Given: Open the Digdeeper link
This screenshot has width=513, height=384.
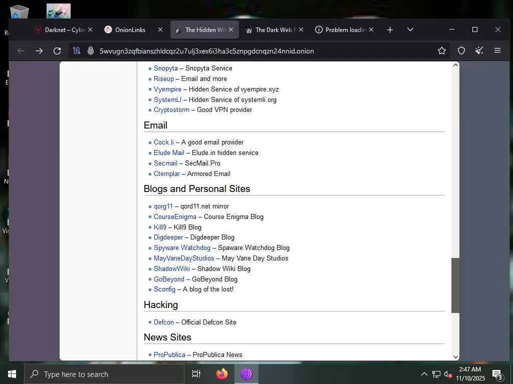Looking at the screenshot, I should (x=168, y=237).
